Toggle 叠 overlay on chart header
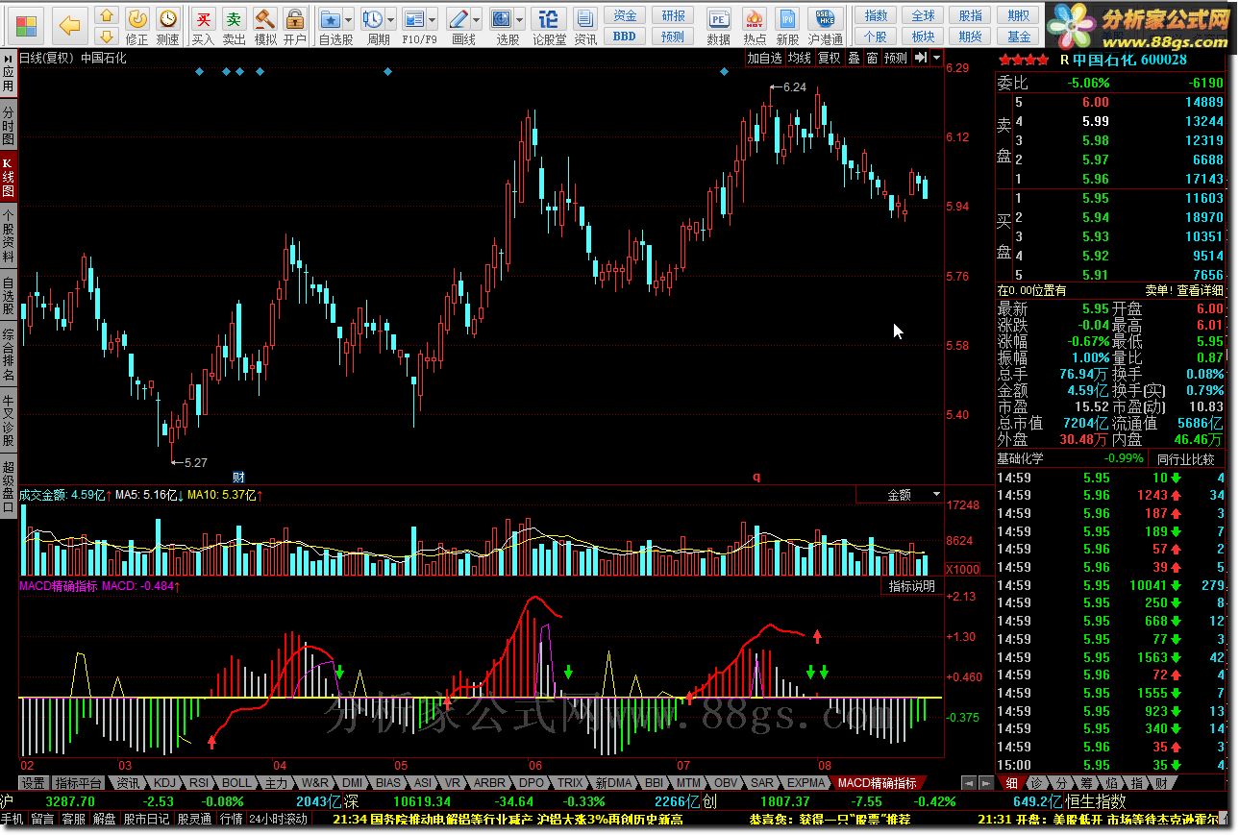The width and height of the screenshot is (1239, 835). (x=854, y=58)
